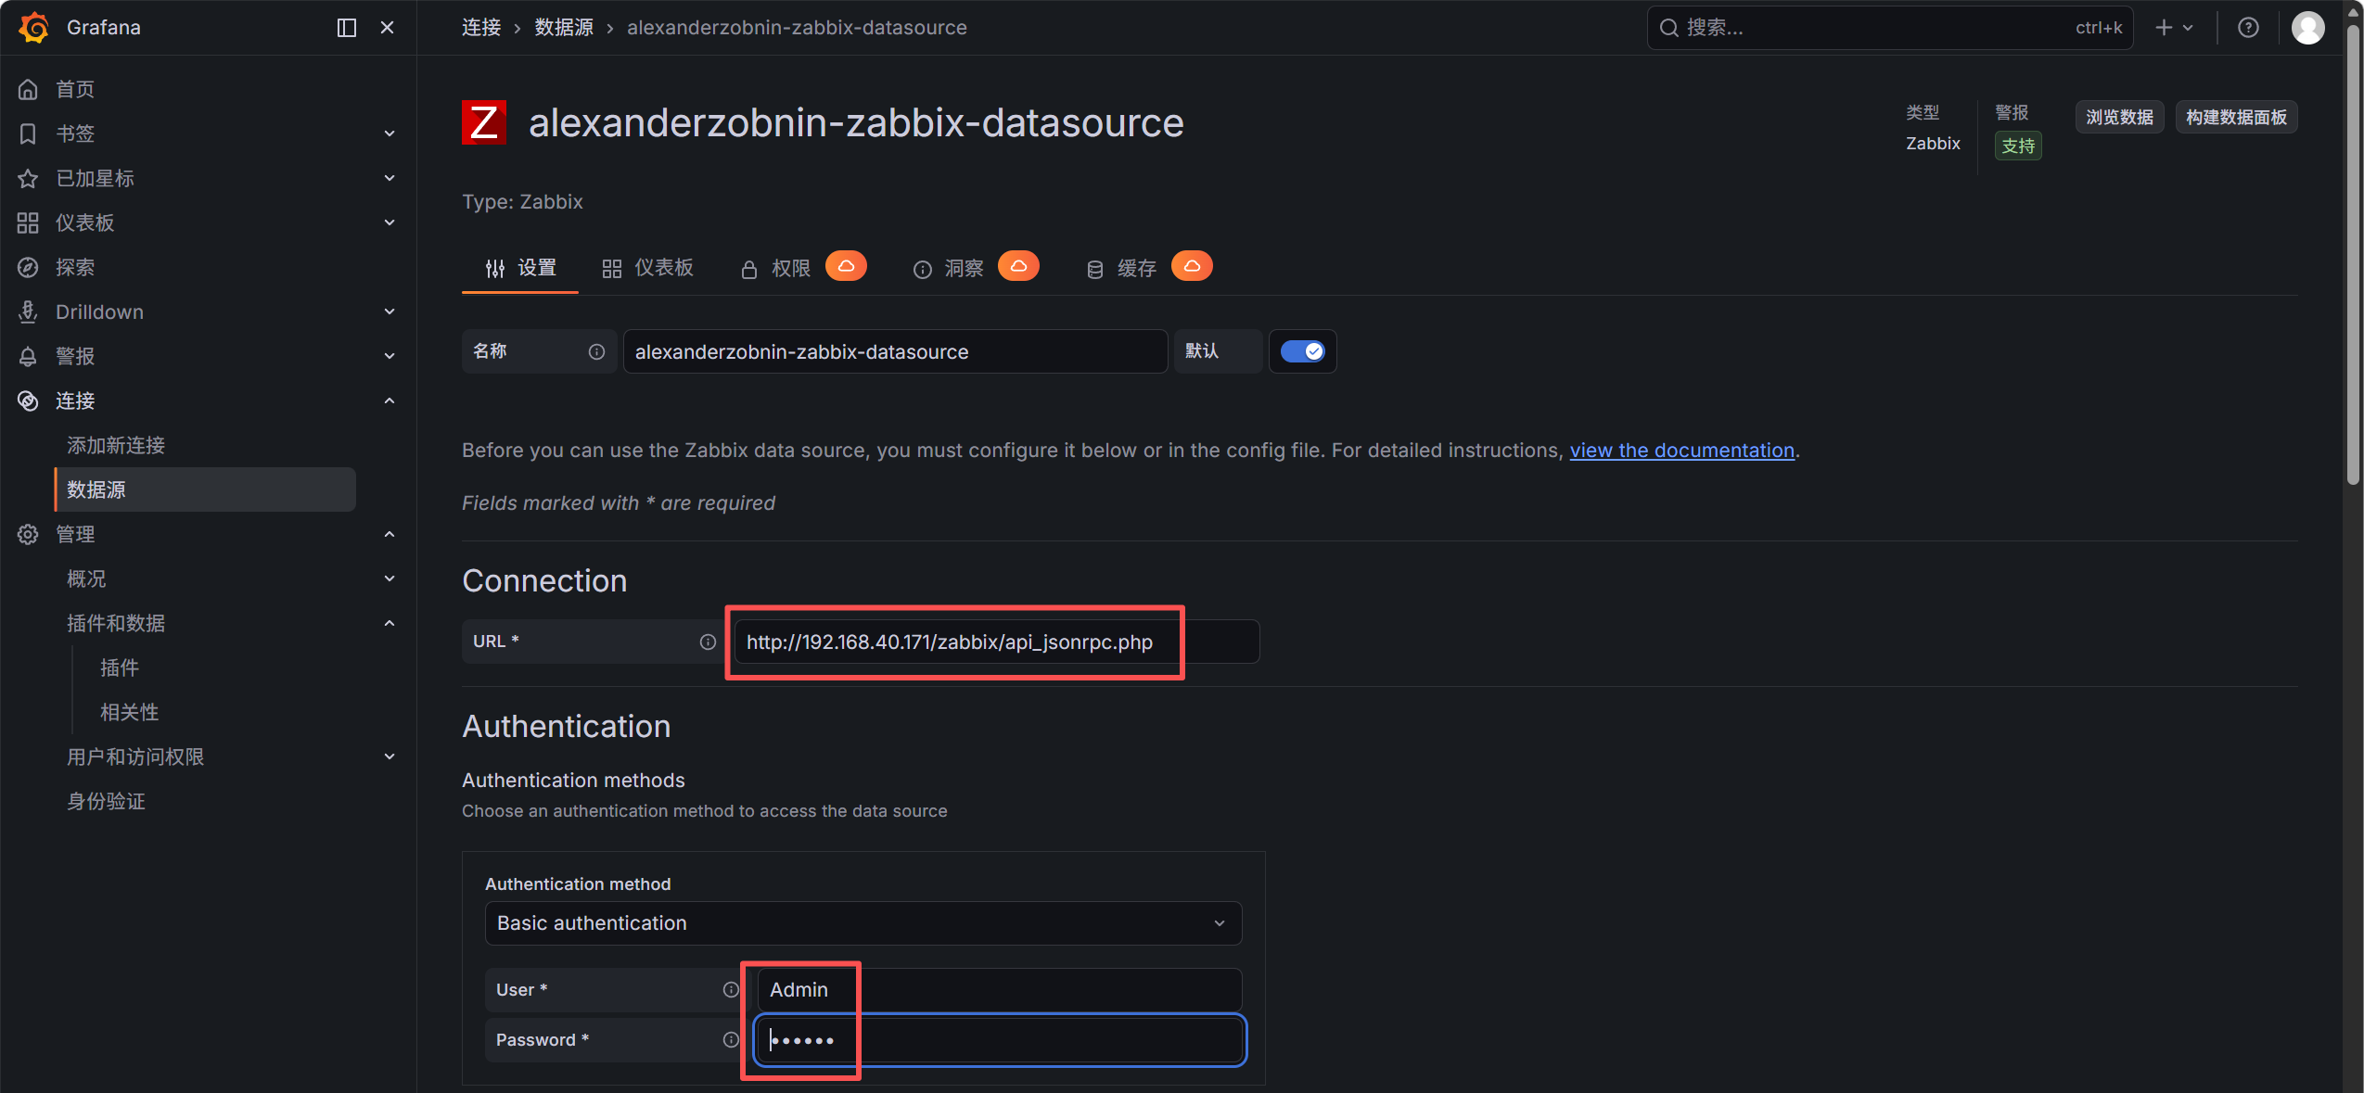Image resolution: width=2364 pixels, height=1093 pixels.
Task: Click the 构建数据面板 build dashboard button
Action: pyautogui.click(x=2236, y=117)
